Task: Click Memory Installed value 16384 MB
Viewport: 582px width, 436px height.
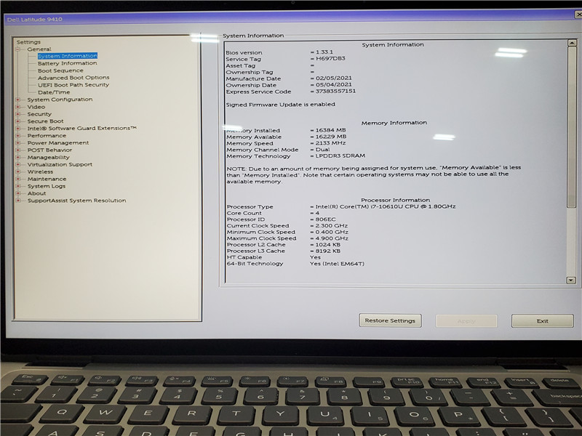Action: pyautogui.click(x=330, y=130)
